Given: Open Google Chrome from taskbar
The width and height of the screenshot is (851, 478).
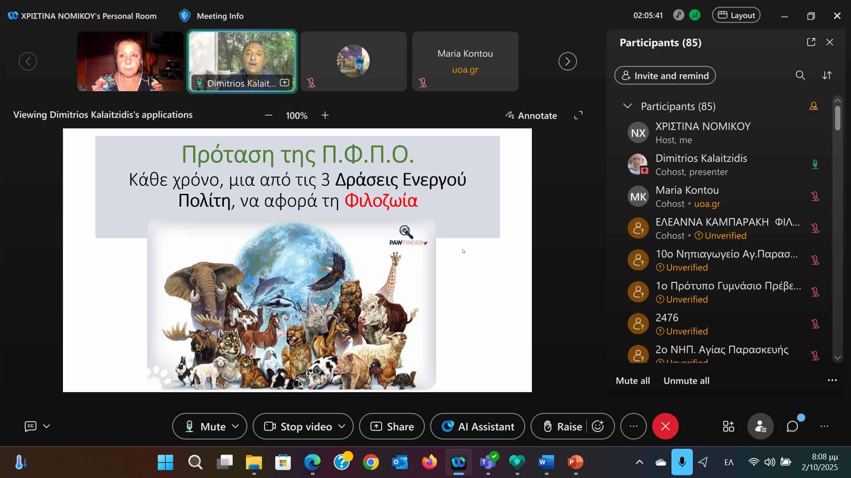Looking at the screenshot, I should [x=371, y=463].
